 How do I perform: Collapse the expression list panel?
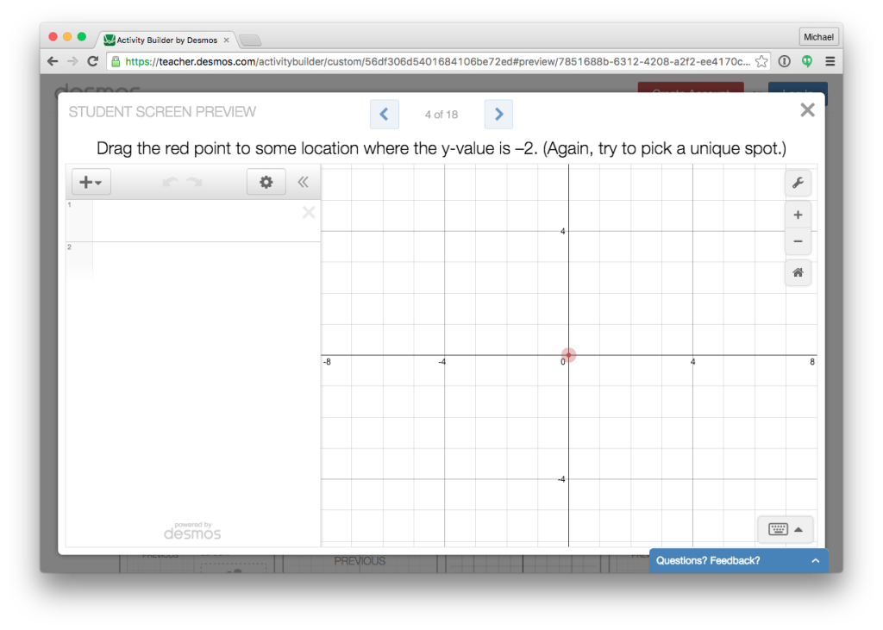(x=303, y=182)
